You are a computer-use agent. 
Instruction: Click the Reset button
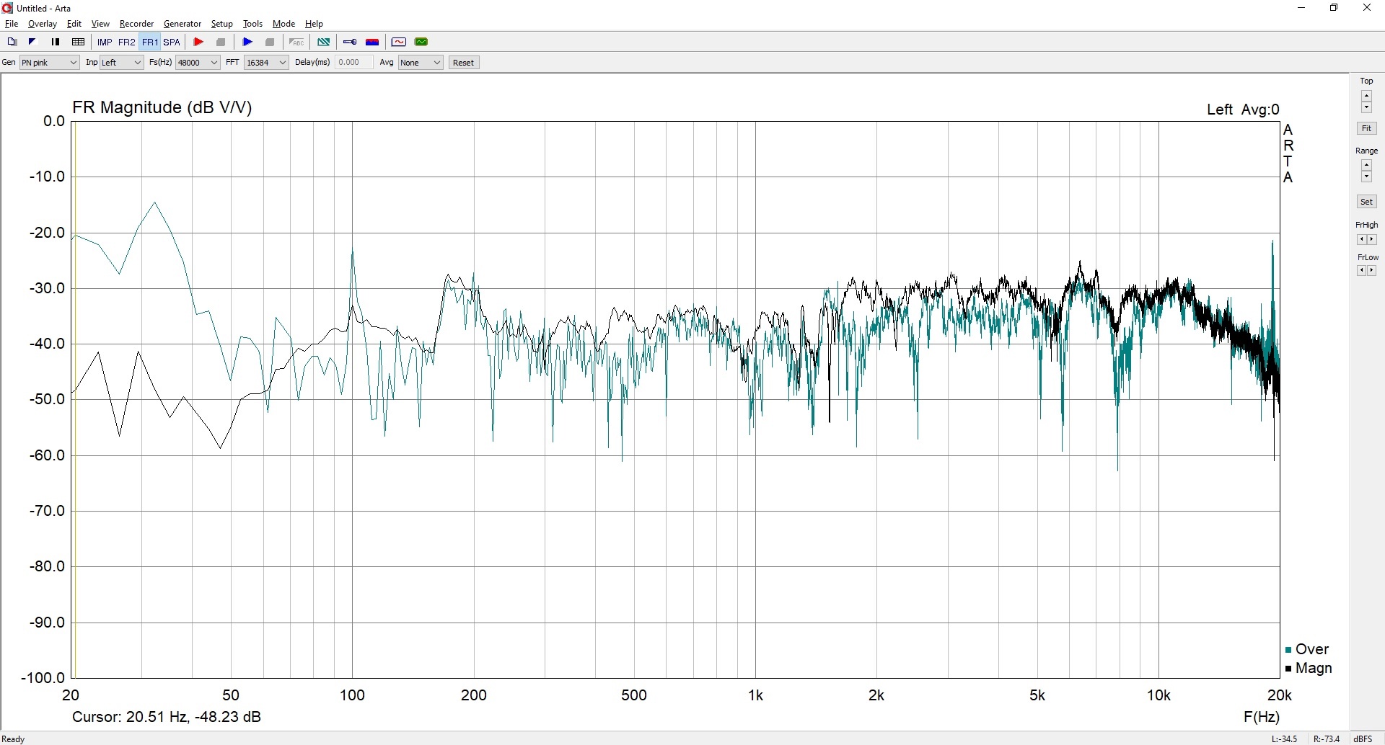coord(464,63)
